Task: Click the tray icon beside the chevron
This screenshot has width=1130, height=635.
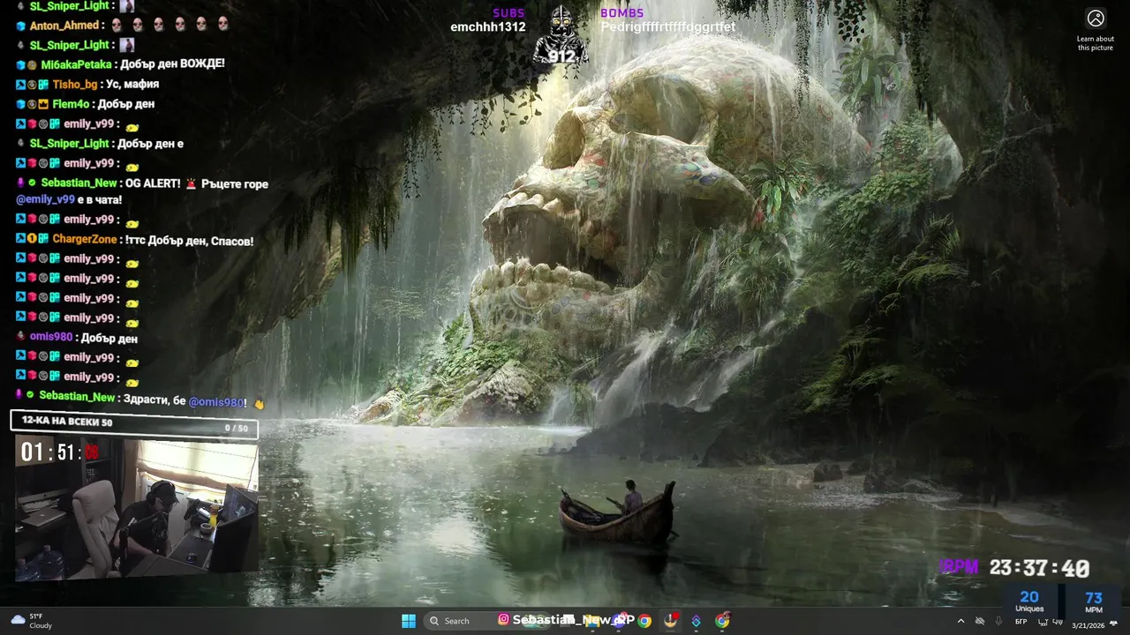Action: tap(979, 622)
